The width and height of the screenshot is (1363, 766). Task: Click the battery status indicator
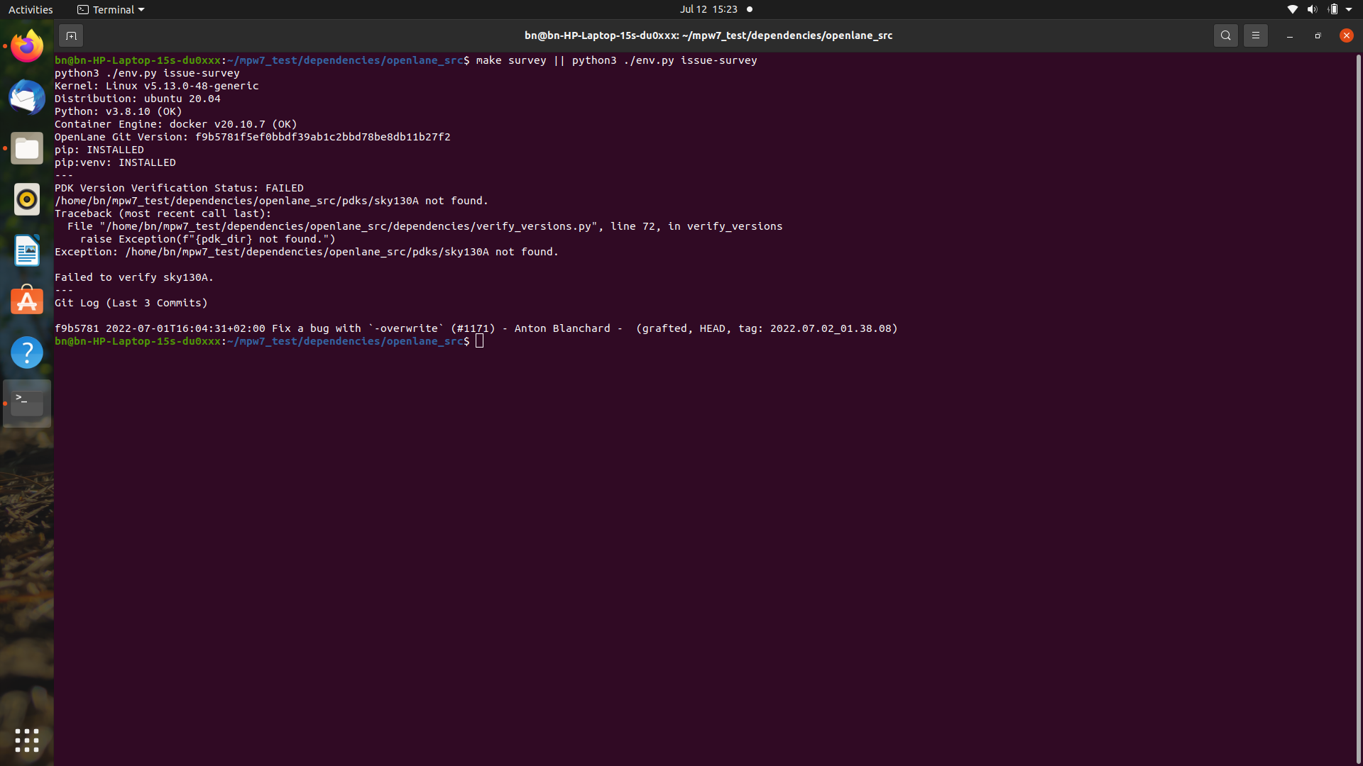click(x=1331, y=9)
